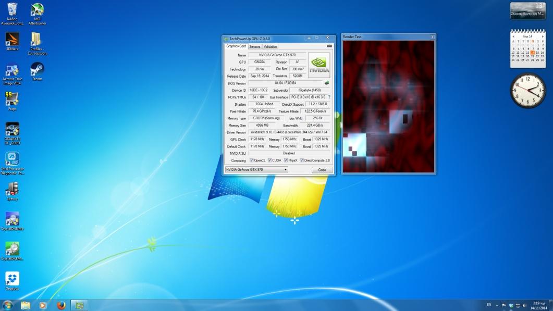The image size is (553, 311).
Task: Select the CrystalDiskInfo desktop icon
Action: 12,221
